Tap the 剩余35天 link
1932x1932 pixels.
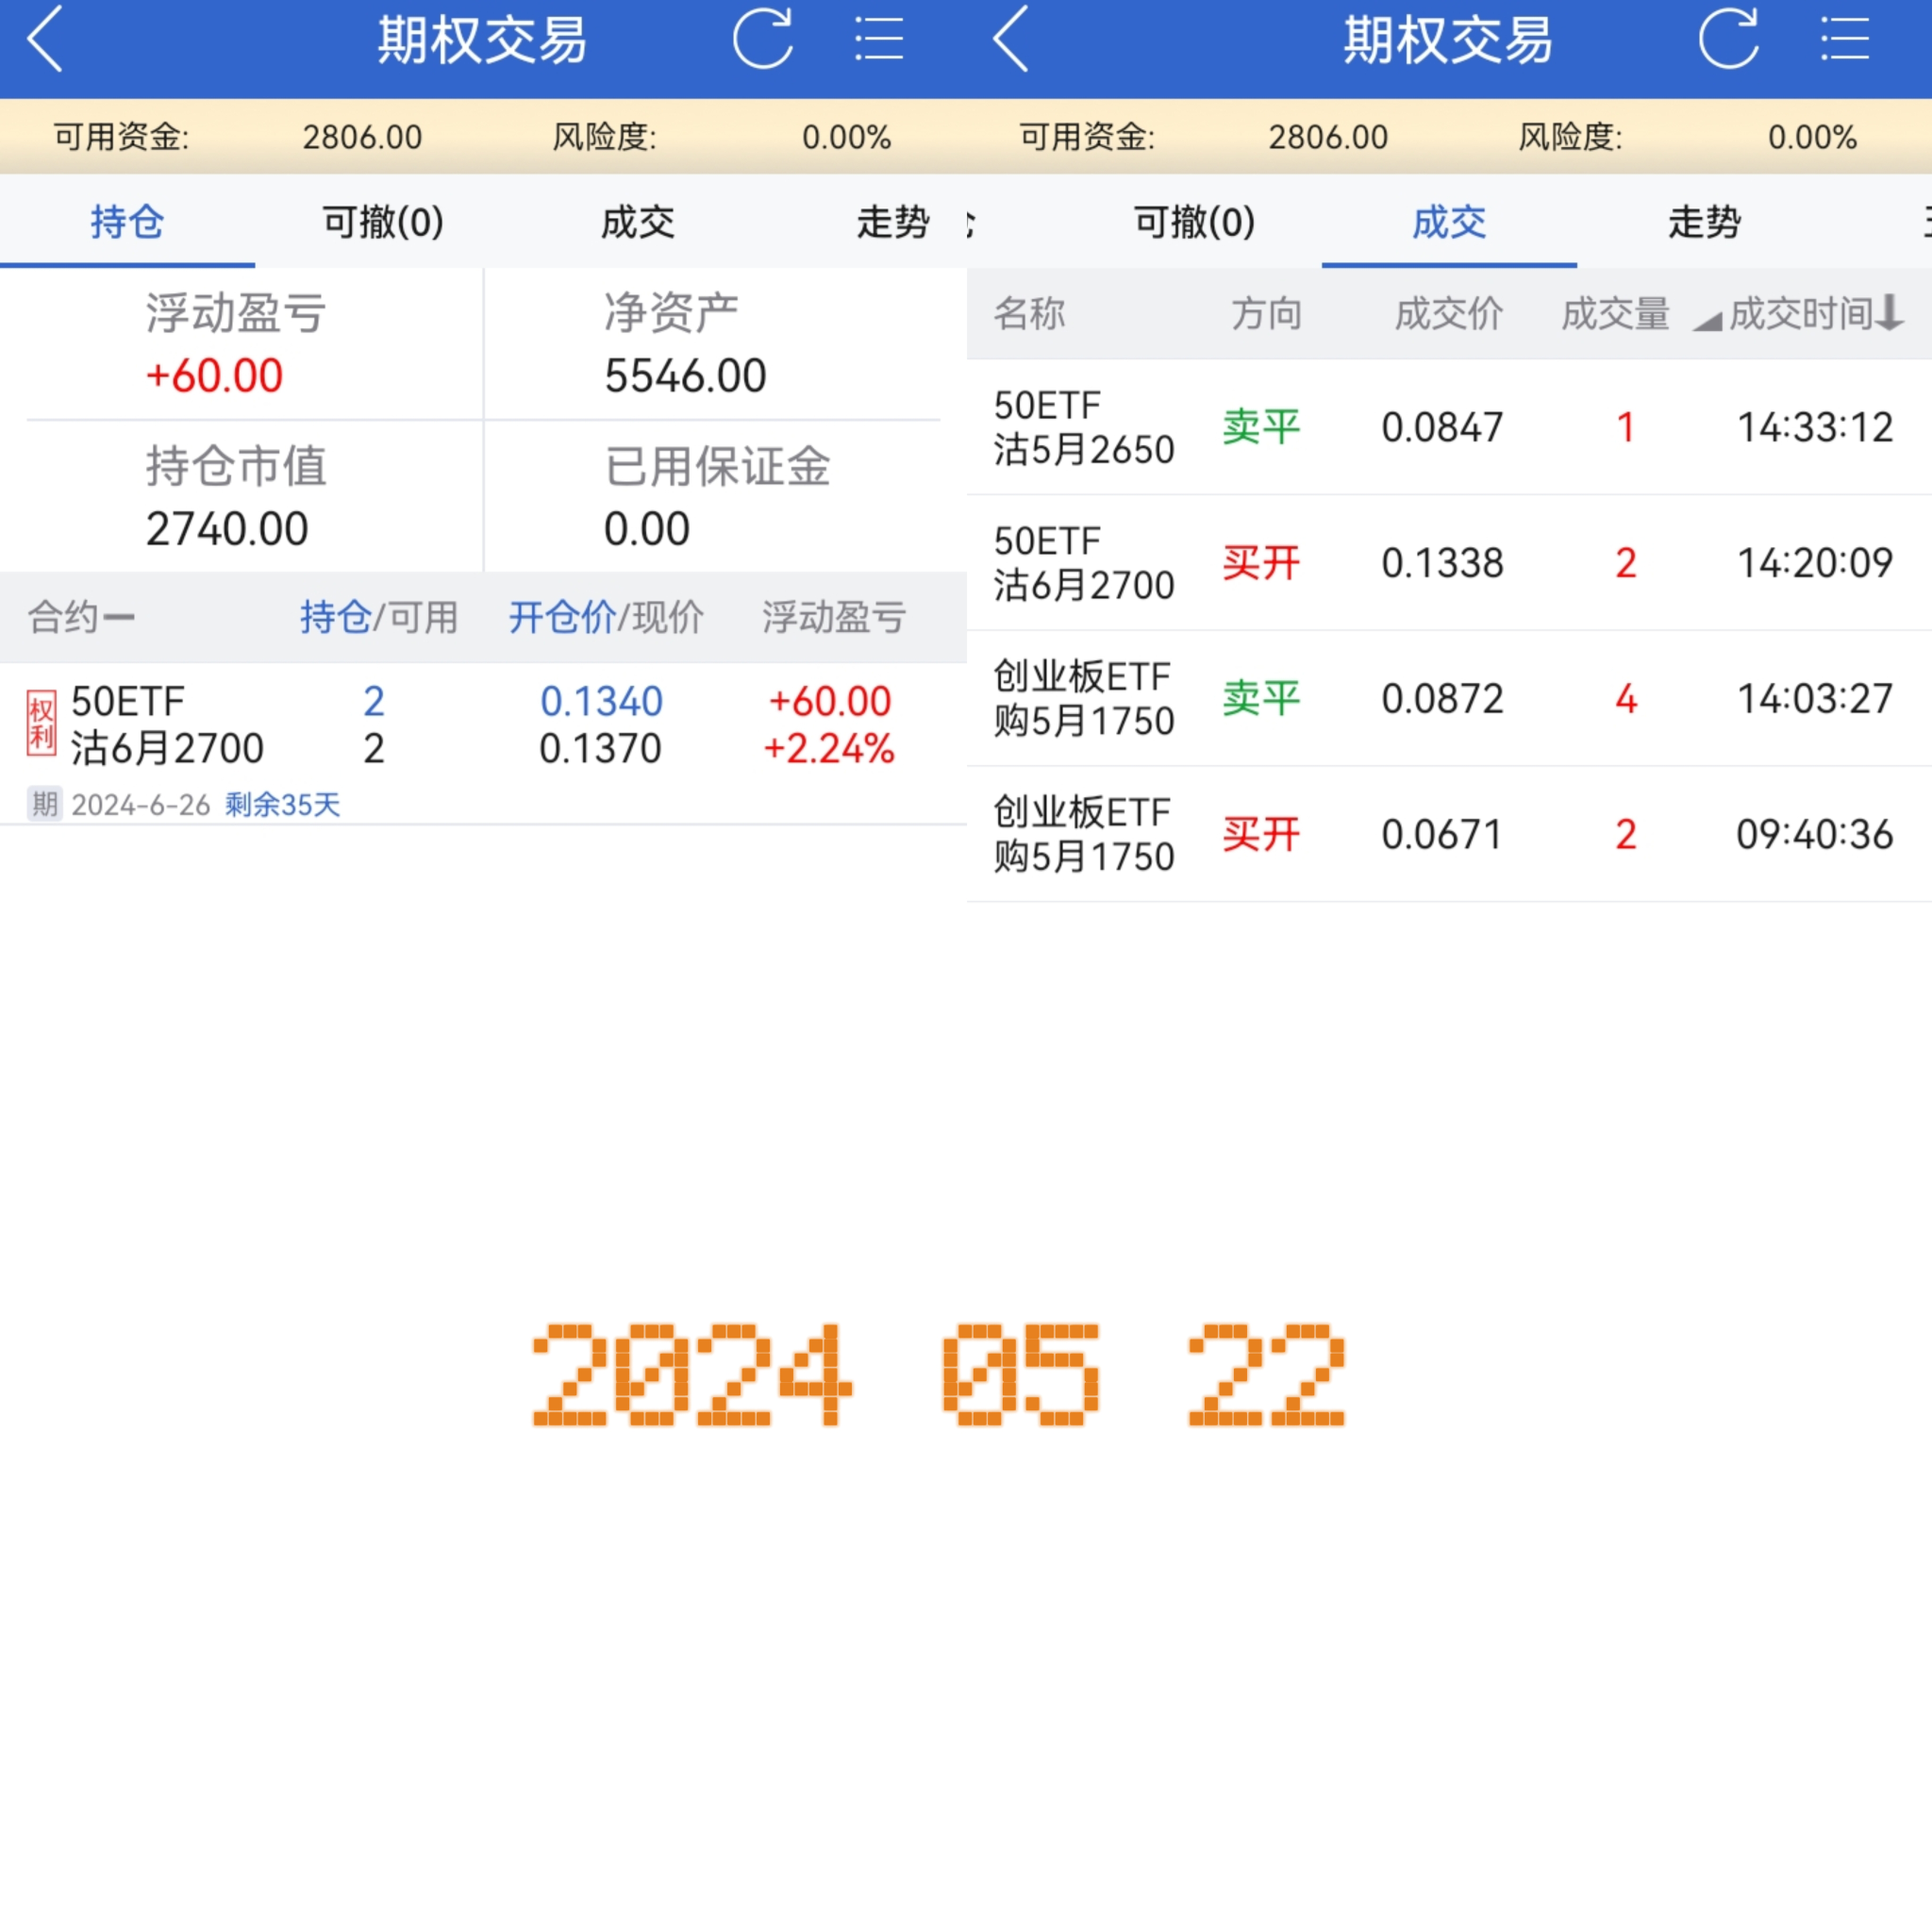[x=283, y=804]
